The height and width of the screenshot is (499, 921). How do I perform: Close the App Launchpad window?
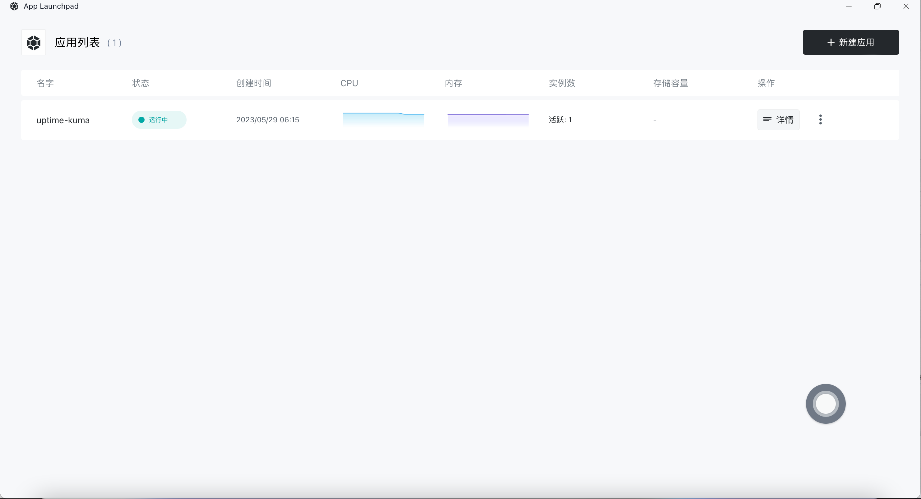906,6
